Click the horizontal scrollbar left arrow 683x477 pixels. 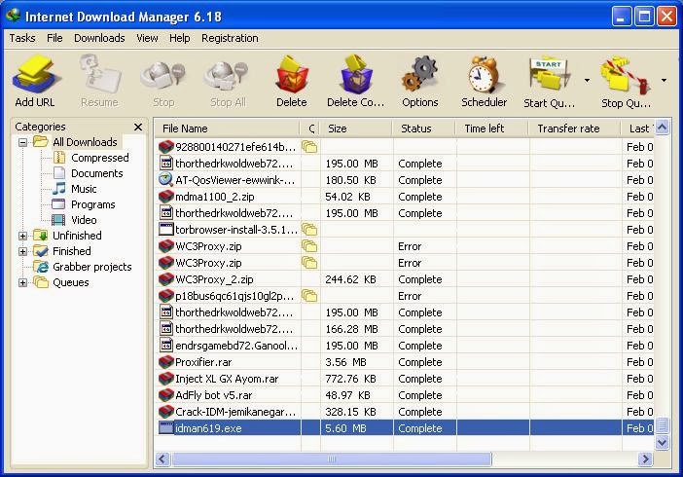point(162,459)
